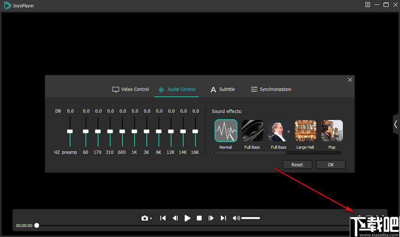Select the Large Hall sound effect
The image size is (400, 237).
[305, 130]
